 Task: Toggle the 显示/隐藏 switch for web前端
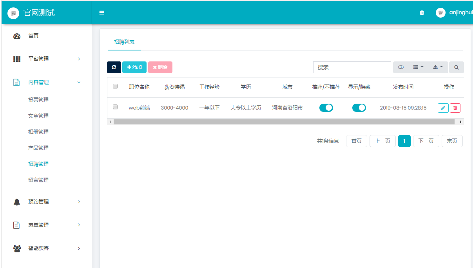point(359,108)
